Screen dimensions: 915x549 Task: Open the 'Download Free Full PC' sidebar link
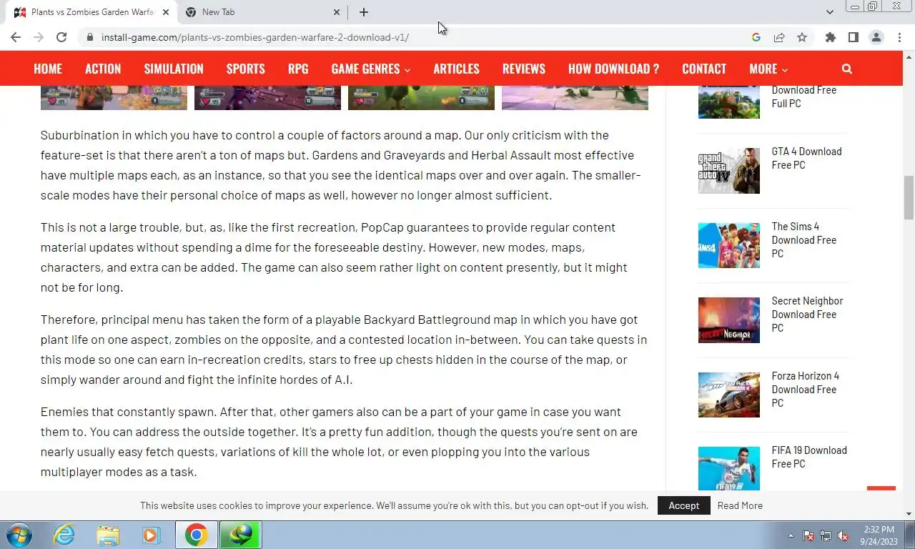(x=803, y=97)
